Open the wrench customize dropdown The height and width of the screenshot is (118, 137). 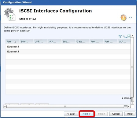[125, 36]
